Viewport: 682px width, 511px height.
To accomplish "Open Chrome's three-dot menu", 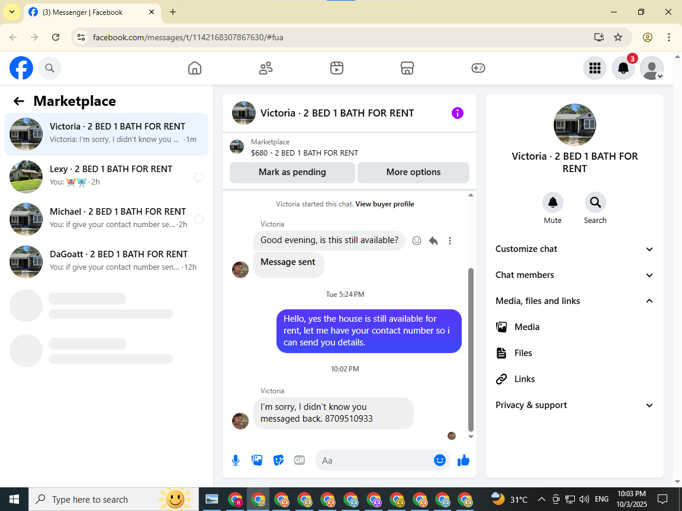I will tap(669, 37).
